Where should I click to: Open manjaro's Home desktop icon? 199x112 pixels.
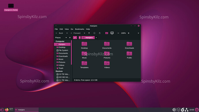tap(11, 7)
